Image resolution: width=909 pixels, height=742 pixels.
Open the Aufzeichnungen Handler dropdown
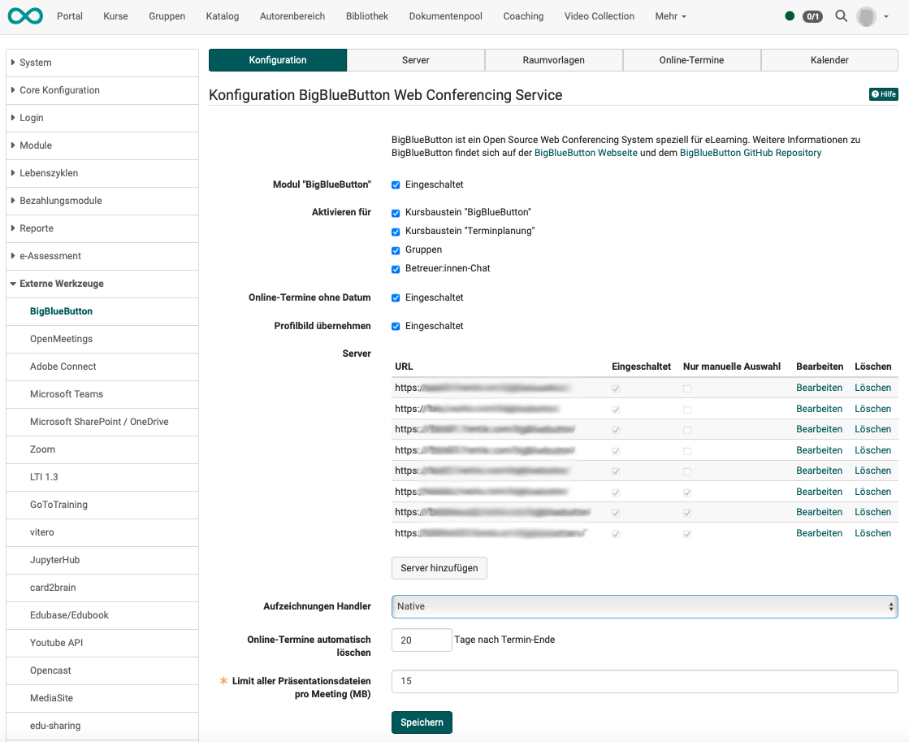pyautogui.click(x=644, y=606)
